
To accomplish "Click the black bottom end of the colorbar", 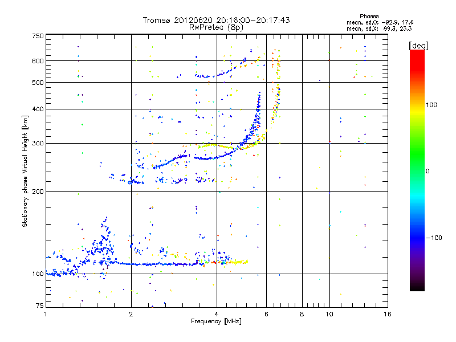I will point(417,287).
